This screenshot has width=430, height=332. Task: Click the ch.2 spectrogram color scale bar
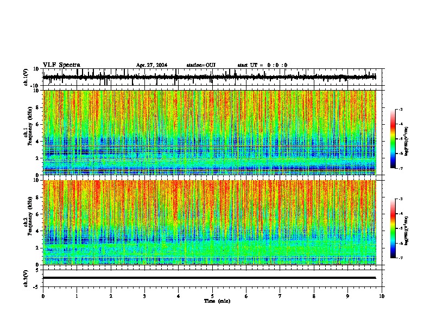click(x=393, y=228)
